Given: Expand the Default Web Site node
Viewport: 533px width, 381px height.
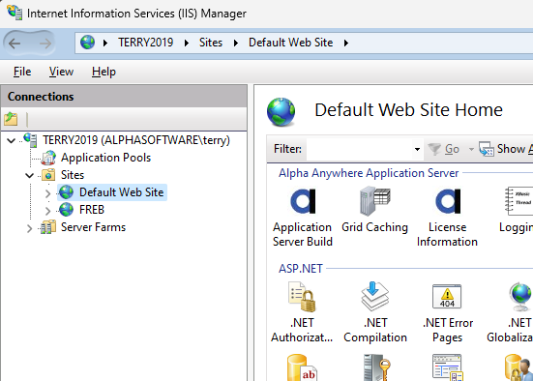Looking at the screenshot, I should point(47,193).
